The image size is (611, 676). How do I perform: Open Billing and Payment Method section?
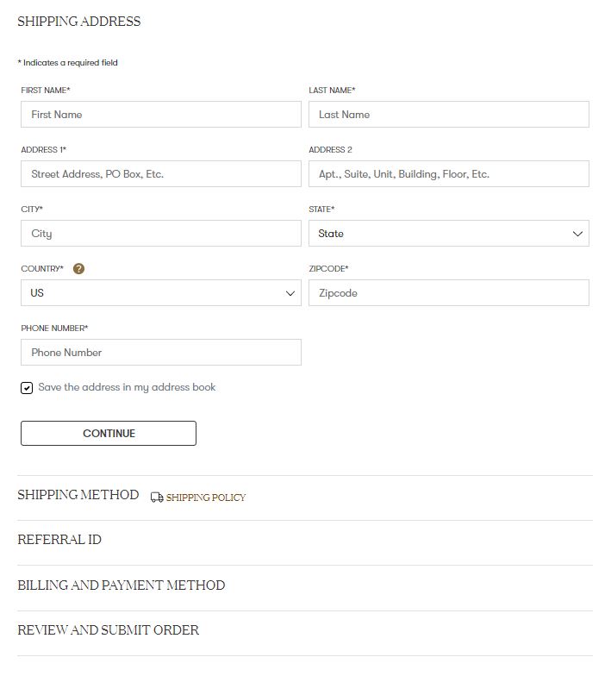tap(122, 585)
